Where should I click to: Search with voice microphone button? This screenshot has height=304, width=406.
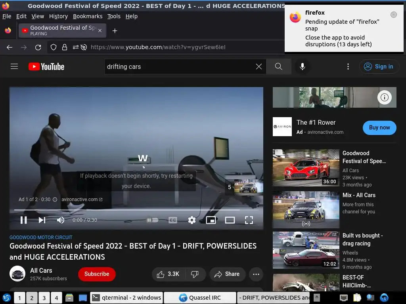point(302,66)
